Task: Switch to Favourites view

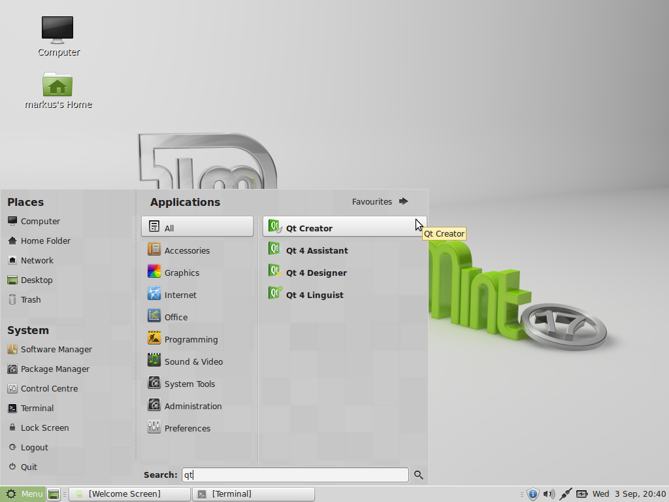Action: pos(380,201)
